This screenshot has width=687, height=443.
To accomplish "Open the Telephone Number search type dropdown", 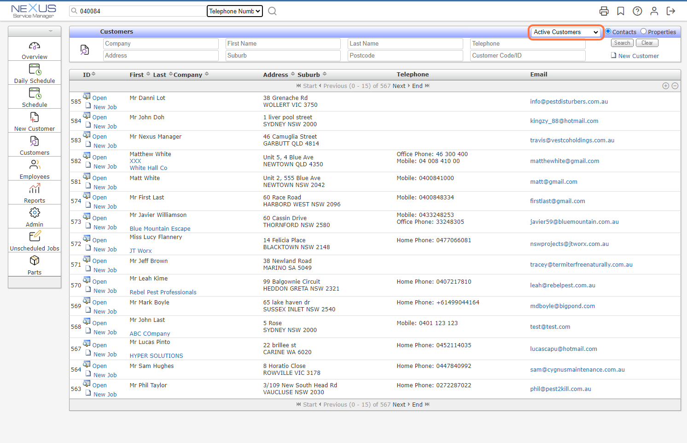I will tap(234, 11).
